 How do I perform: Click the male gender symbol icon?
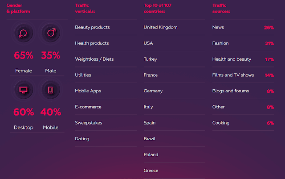tap(51, 33)
